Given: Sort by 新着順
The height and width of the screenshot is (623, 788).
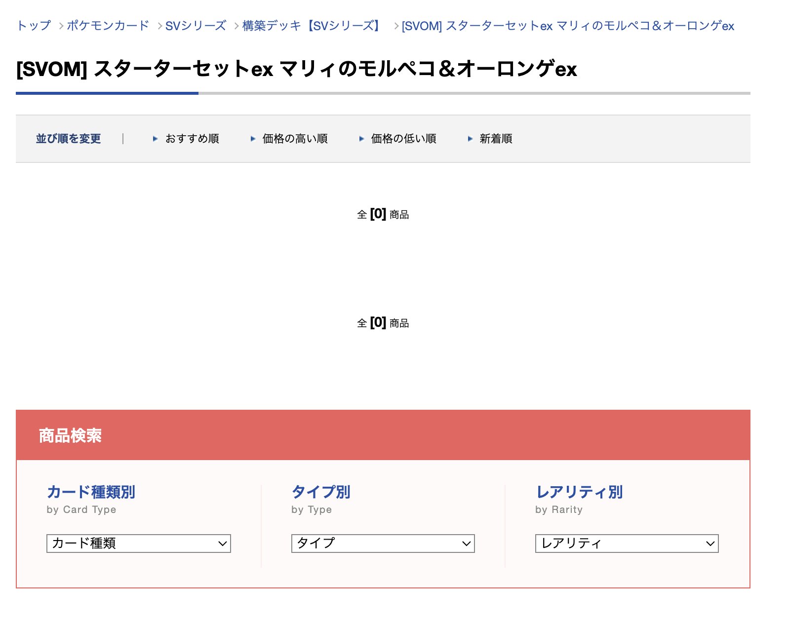Looking at the screenshot, I should pos(496,139).
